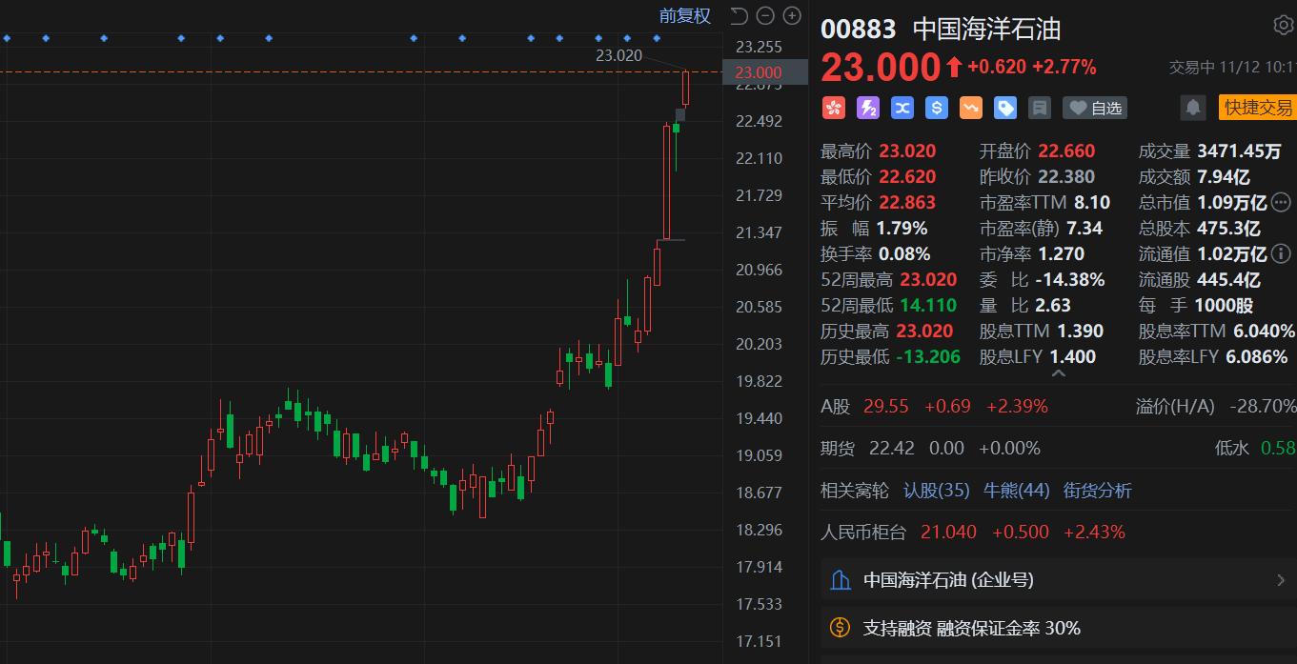Reset chart view with the undo arrow
Viewport: 1297px width, 664px height.
click(739, 15)
